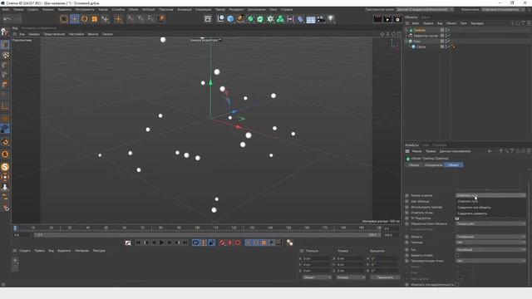This screenshot has width=532, height=299.
Task: Click the timeline ruler at frame 50
Action: [106, 228]
